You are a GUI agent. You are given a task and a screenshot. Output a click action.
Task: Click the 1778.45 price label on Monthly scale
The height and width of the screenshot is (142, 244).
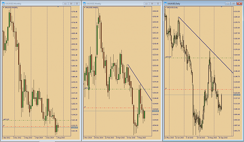[x=75, y=12]
